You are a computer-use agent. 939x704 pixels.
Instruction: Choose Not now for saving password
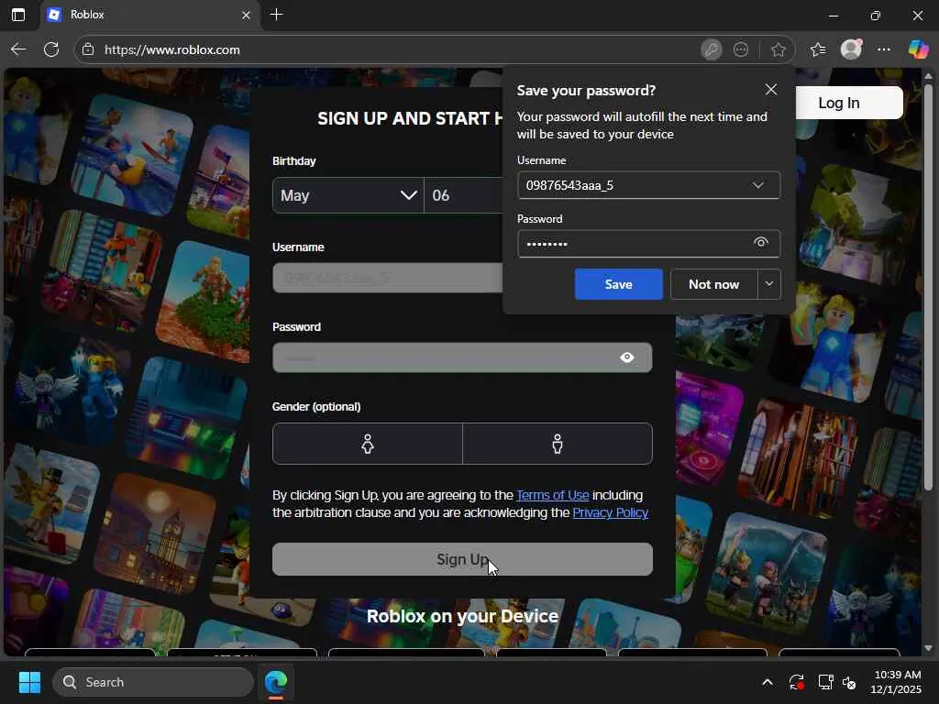713,284
